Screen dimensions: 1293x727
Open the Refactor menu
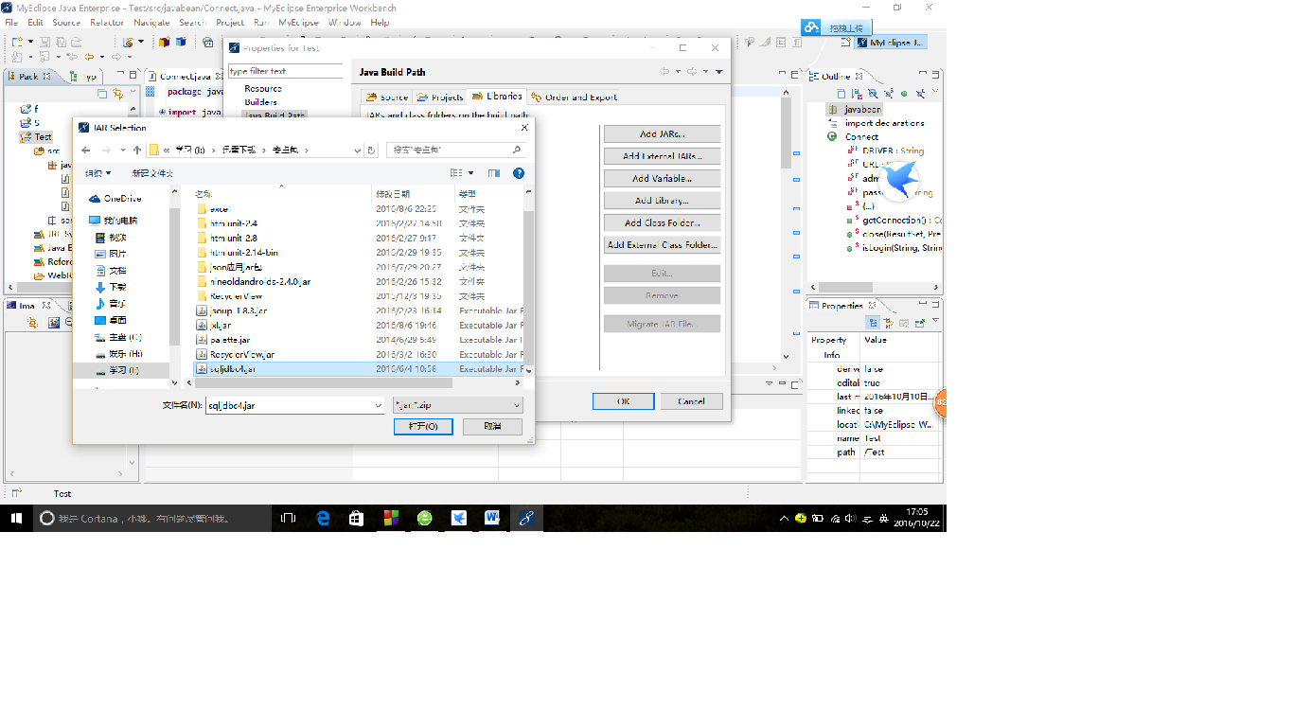point(106,22)
